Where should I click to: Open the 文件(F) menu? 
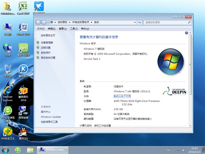[41, 29]
